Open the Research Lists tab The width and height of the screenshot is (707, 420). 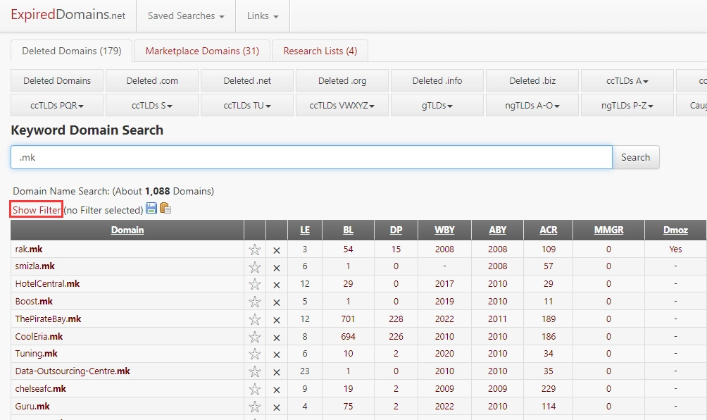[320, 51]
